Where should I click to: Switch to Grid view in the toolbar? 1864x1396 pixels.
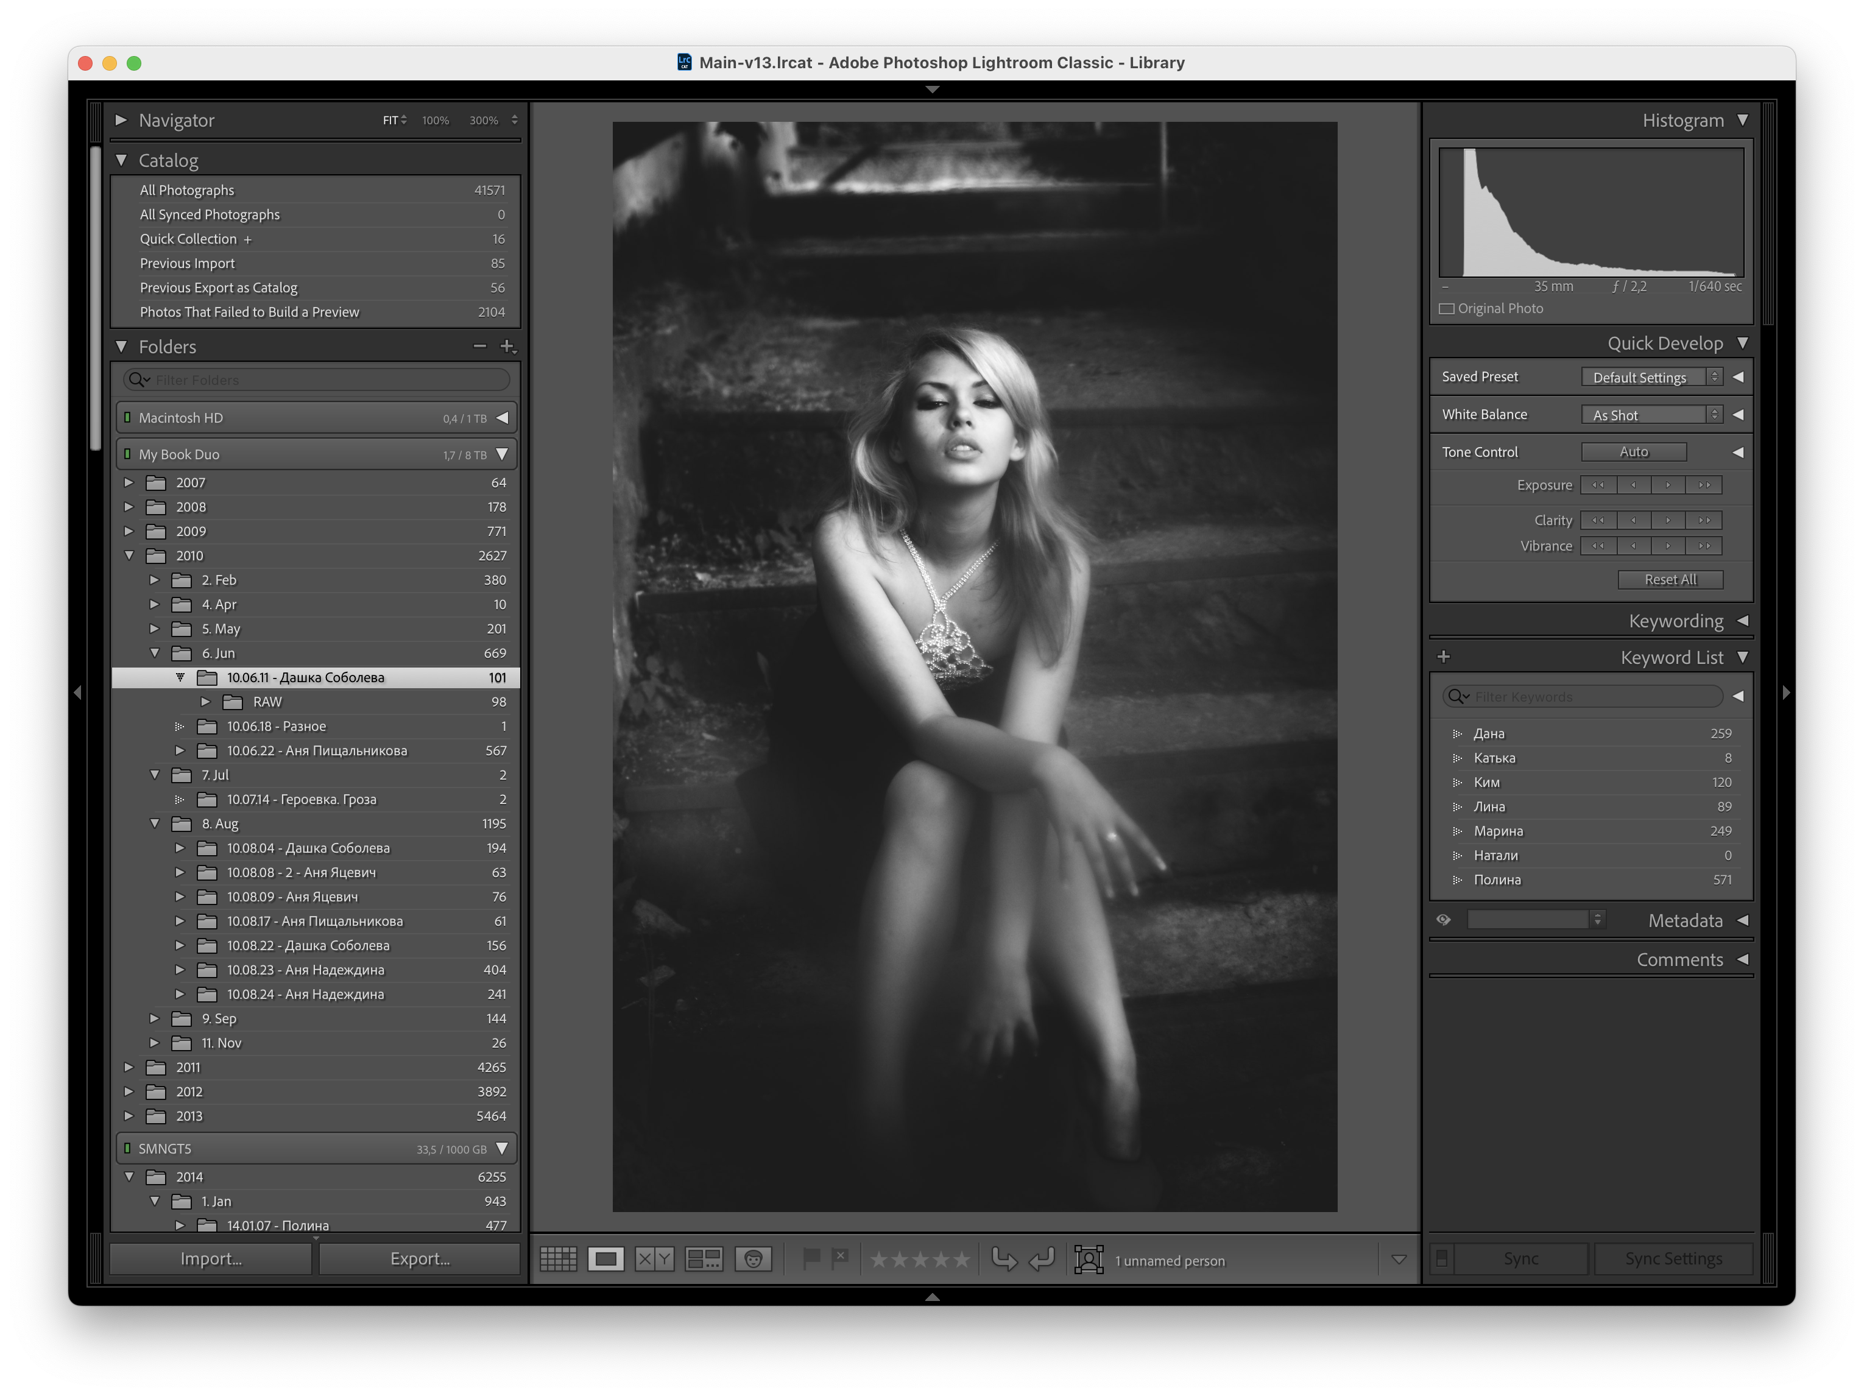[558, 1260]
